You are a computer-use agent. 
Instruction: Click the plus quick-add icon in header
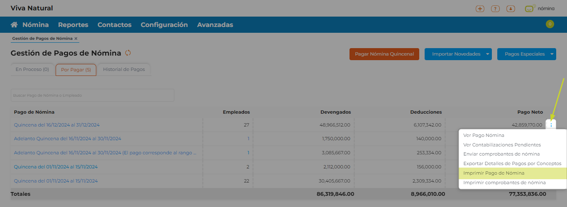point(480,8)
